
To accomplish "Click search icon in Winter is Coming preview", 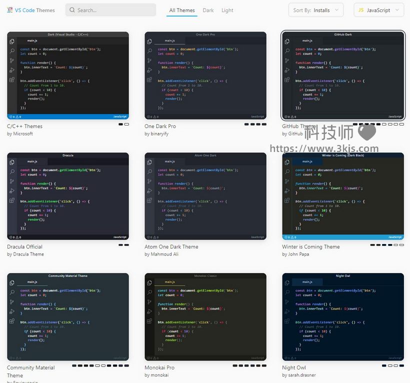I will (287, 172).
